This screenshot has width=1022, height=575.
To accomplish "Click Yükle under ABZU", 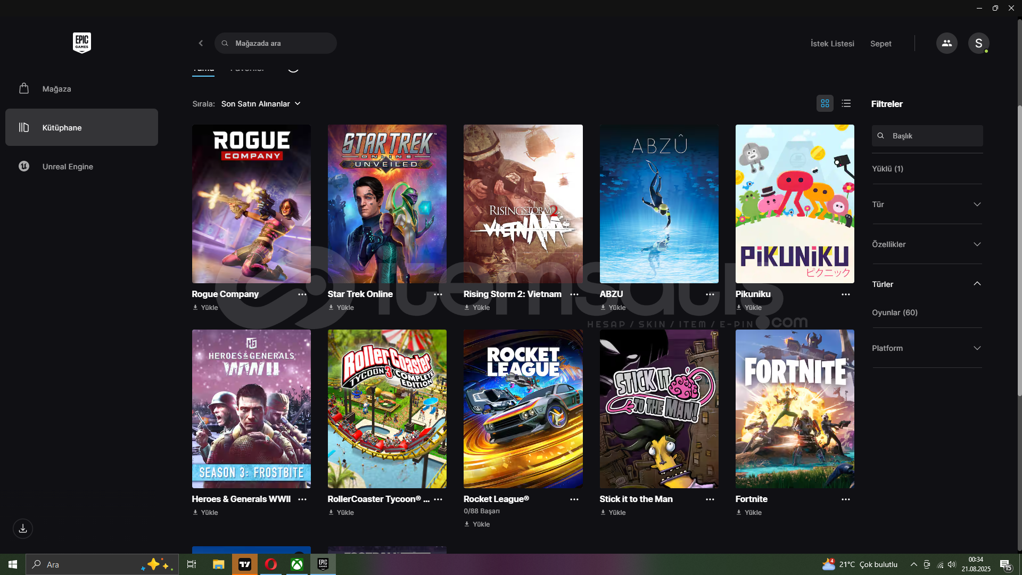I will click(x=613, y=308).
